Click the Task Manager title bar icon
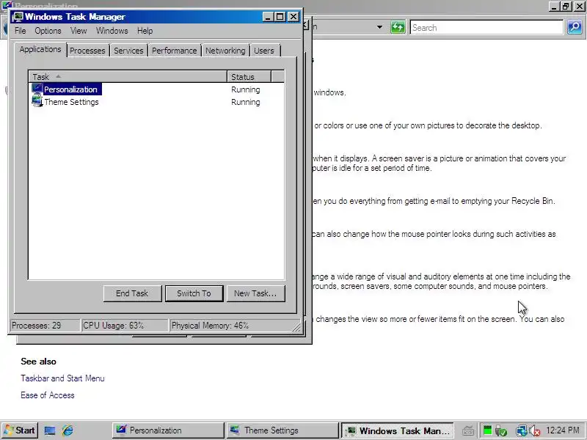587x440 pixels. tap(18, 17)
